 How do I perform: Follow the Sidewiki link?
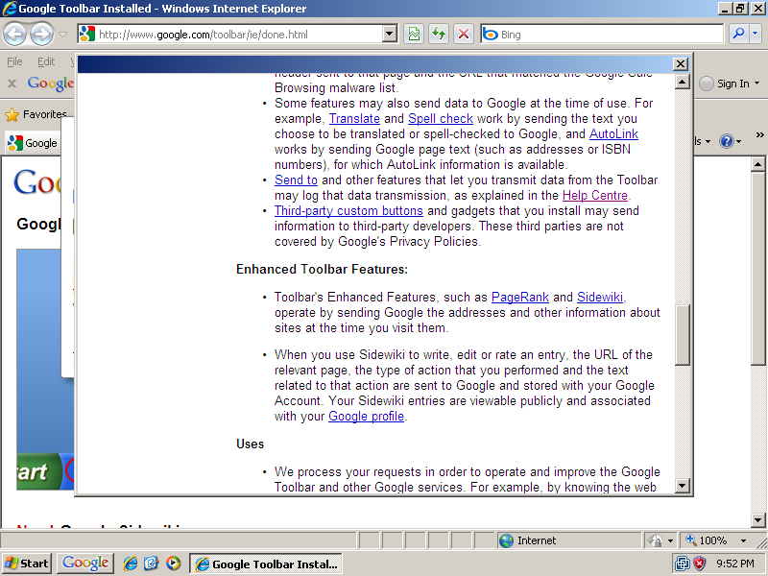click(x=599, y=297)
